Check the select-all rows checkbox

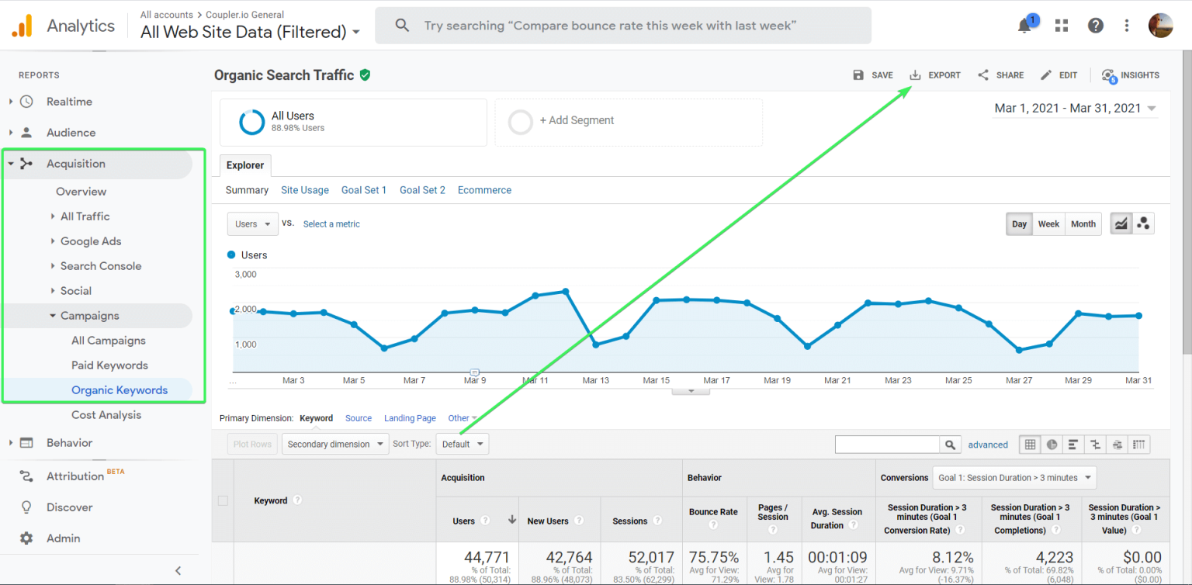click(x=223, y=500)
